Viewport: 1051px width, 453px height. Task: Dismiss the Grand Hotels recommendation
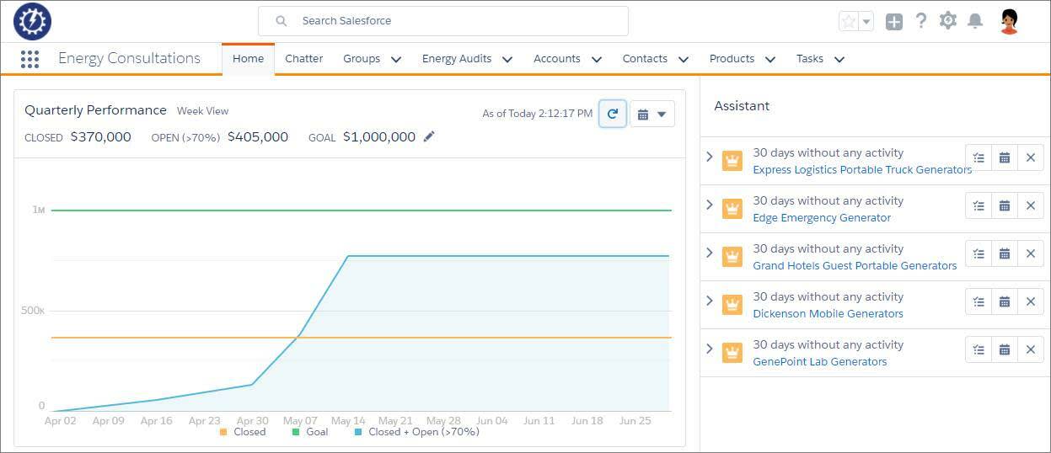coord(1031,253)
